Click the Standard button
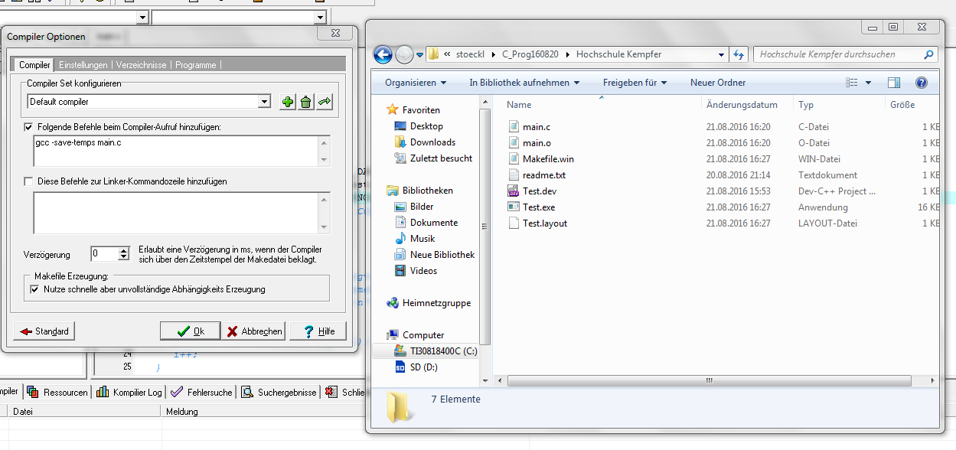956x450 pixels. pyautogui.click(x=44, y=331)
